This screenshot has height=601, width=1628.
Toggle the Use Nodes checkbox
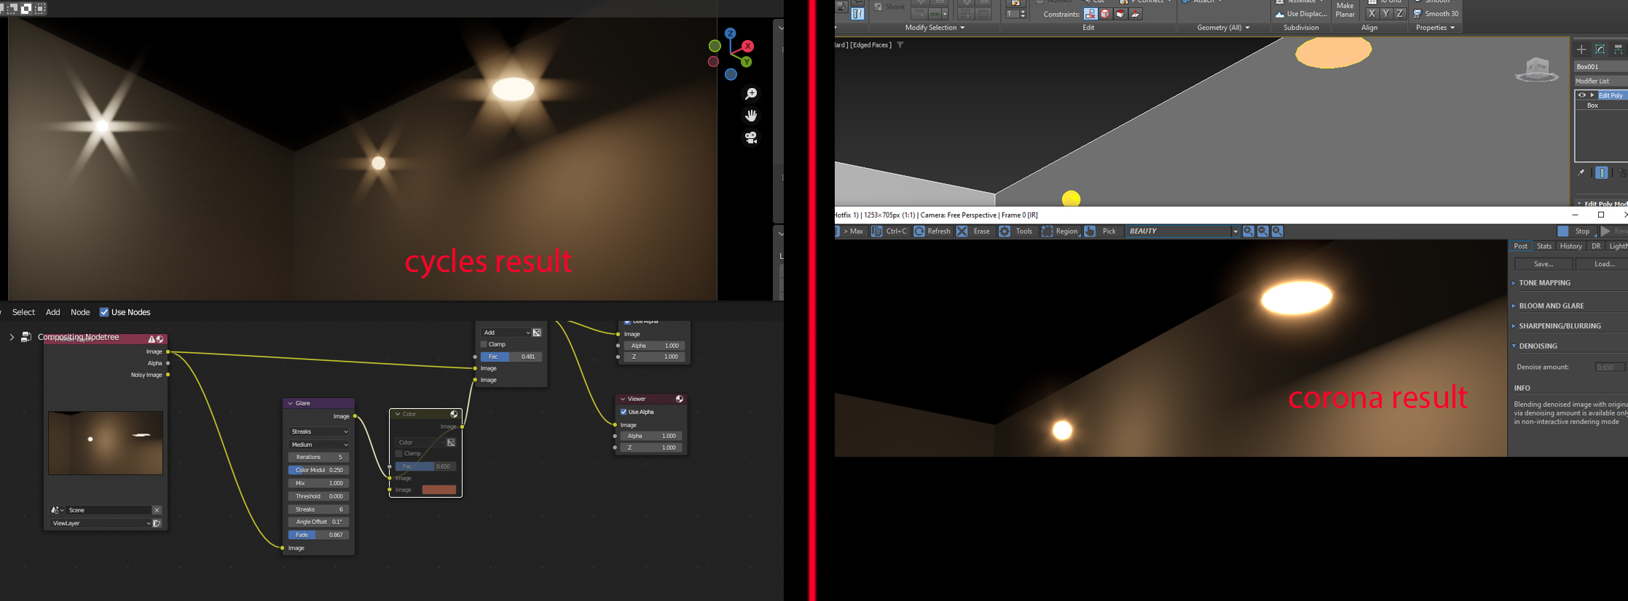(x=104, y=312)
